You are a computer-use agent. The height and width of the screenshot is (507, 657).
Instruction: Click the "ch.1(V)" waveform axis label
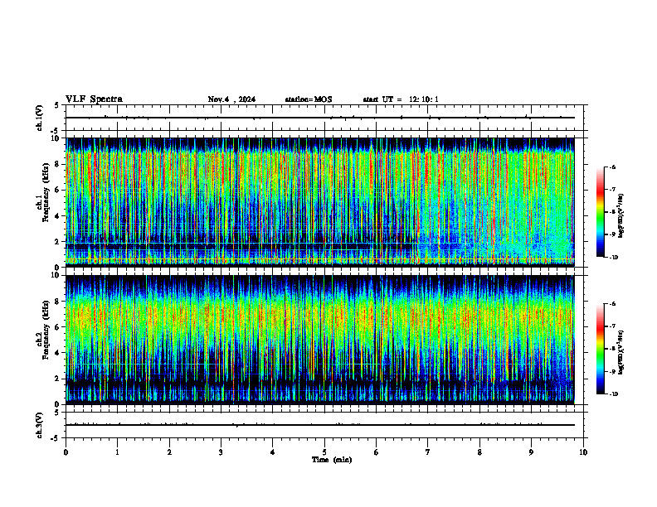click(40, 118)
